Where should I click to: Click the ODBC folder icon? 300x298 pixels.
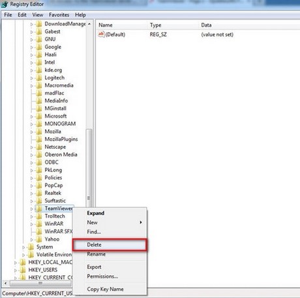pos(39,162)
